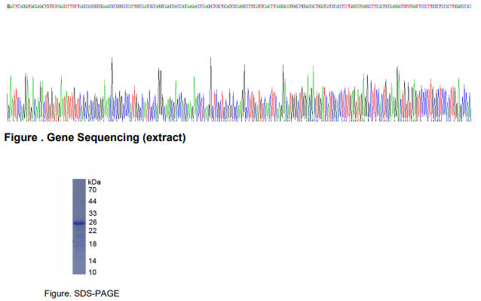Select the 18 kDa marker label

(x=93, y=244)
